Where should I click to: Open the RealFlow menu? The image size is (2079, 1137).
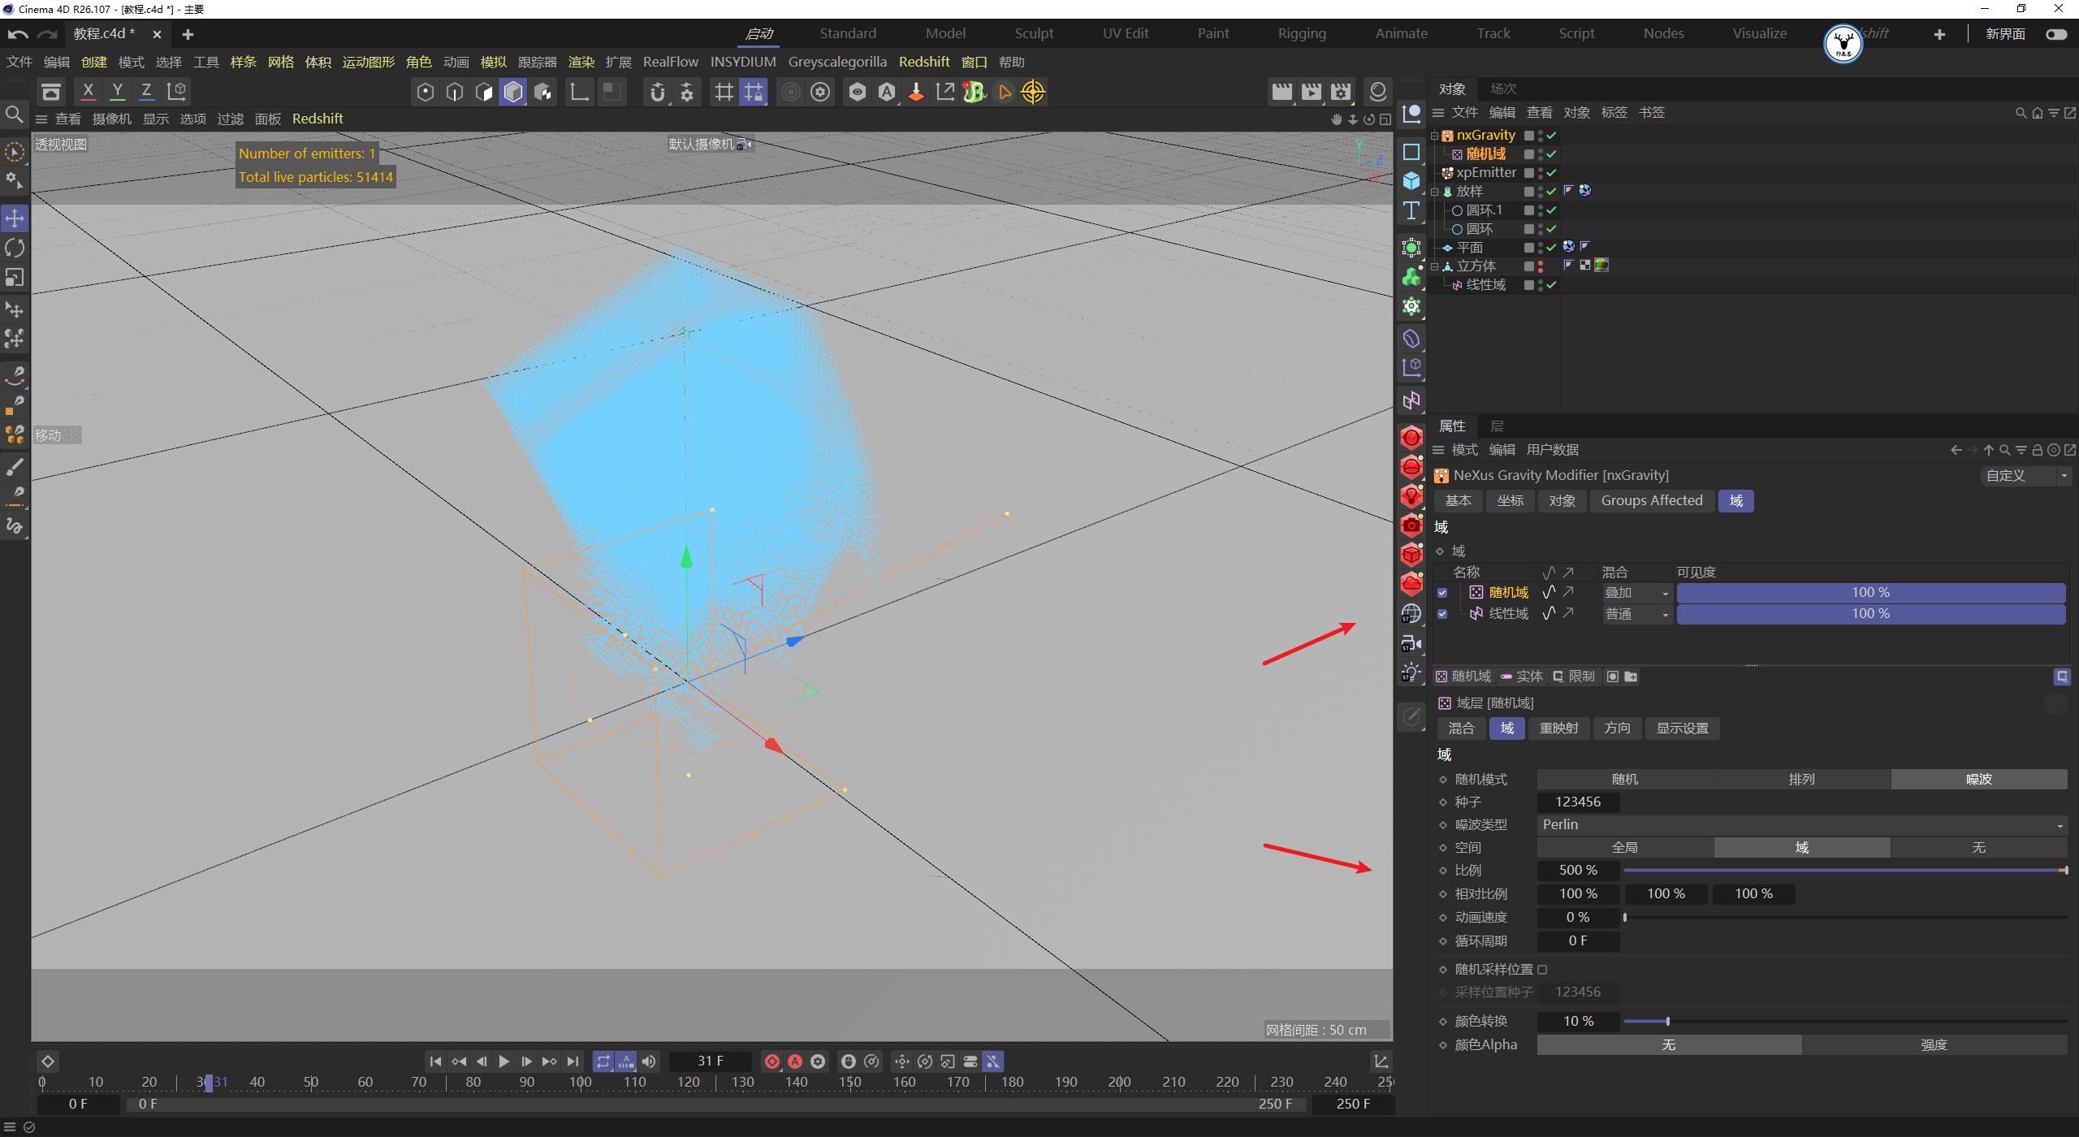pyautogui.click(x=670, y=61)
